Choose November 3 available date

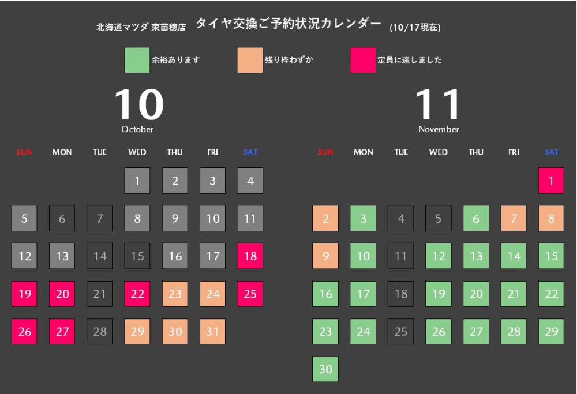click(363, 219)
